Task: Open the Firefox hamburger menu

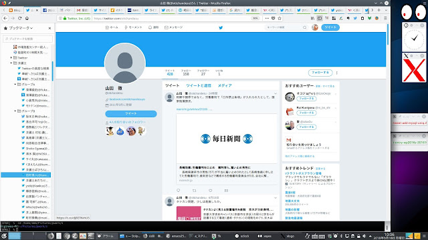Action: pos(385,18)
